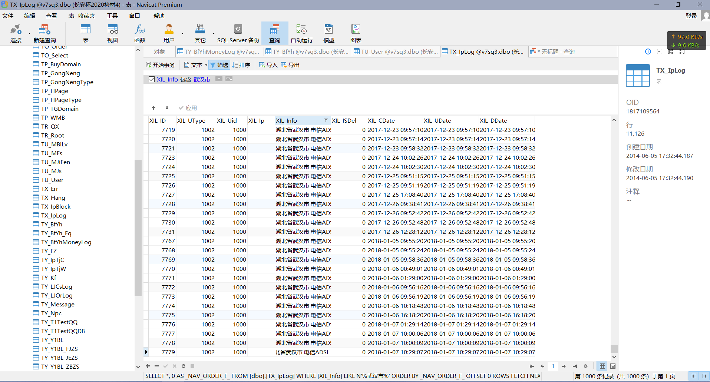This screenshot has width=710, height=382.
Task: Switch to form view
Action: tap(613, 366)
